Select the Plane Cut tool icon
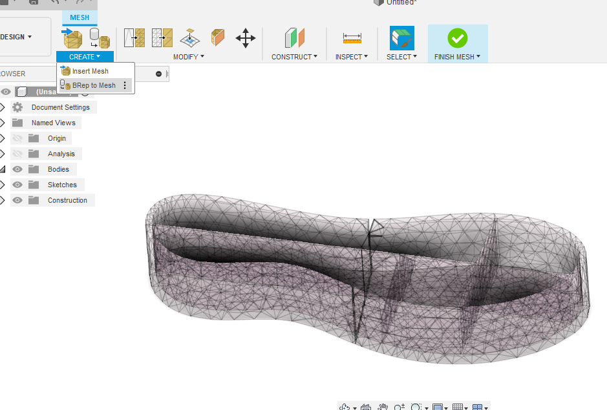The height and width of the screenshot is (410, 607). coord(189,38)
